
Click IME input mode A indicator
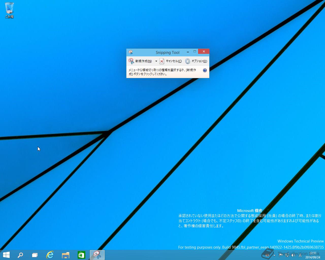point(300,255)
